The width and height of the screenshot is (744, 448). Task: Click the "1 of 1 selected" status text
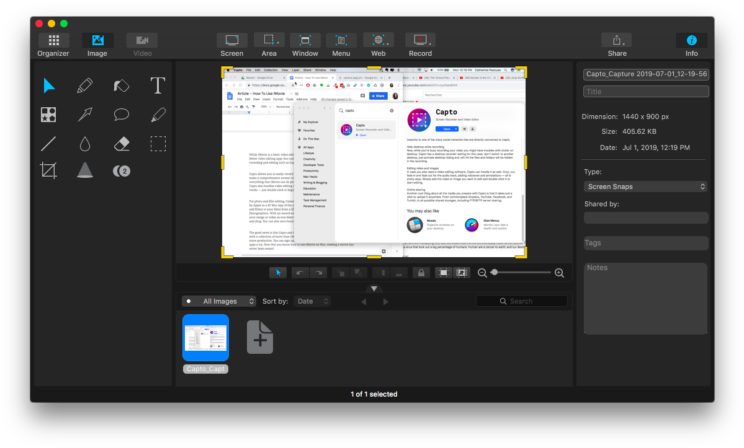(374, 394)
